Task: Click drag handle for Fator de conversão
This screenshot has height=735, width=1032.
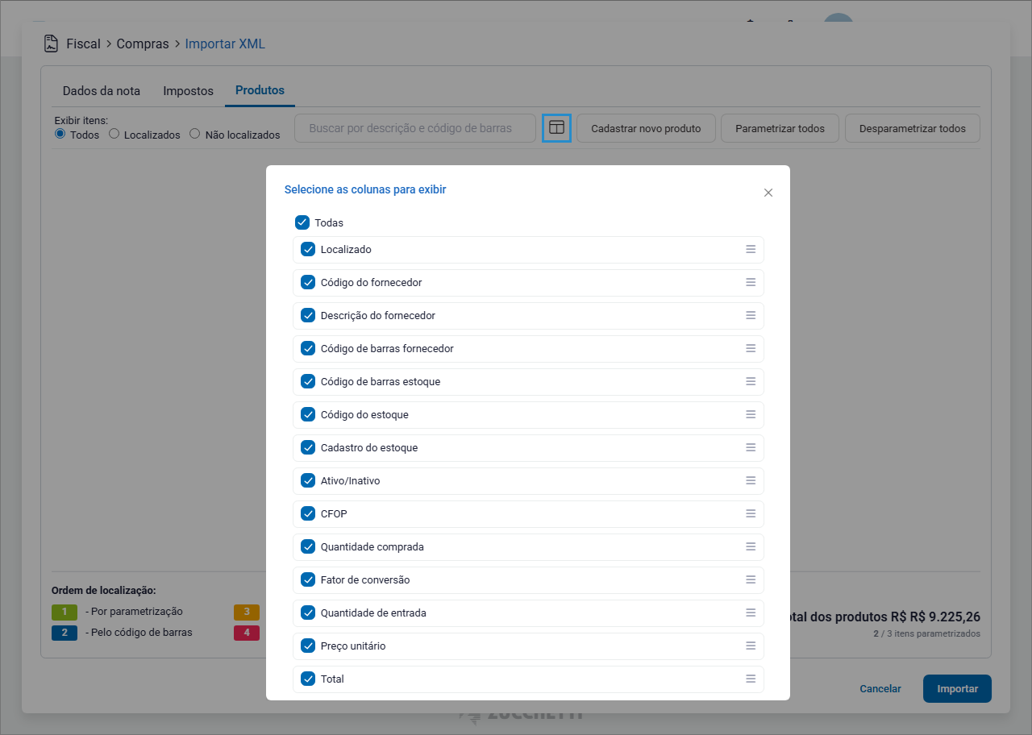Action: point(750,579)
